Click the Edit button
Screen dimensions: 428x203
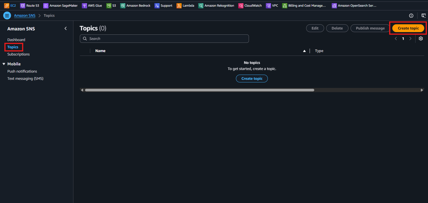click(x=315, y=28)
